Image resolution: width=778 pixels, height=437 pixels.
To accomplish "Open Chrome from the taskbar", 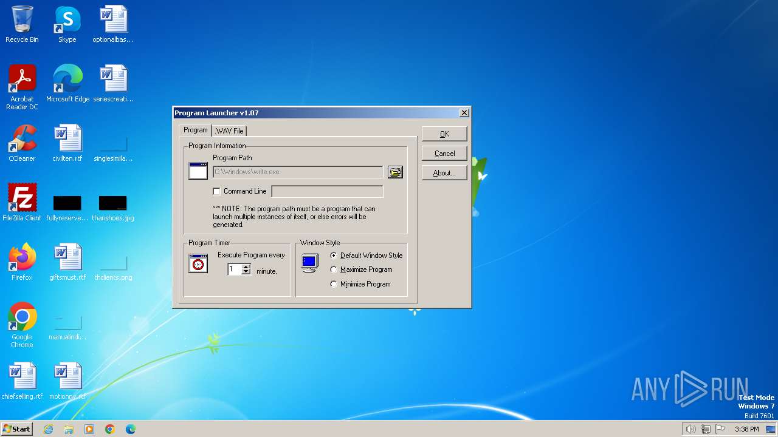I will click(x=110, y=429).
